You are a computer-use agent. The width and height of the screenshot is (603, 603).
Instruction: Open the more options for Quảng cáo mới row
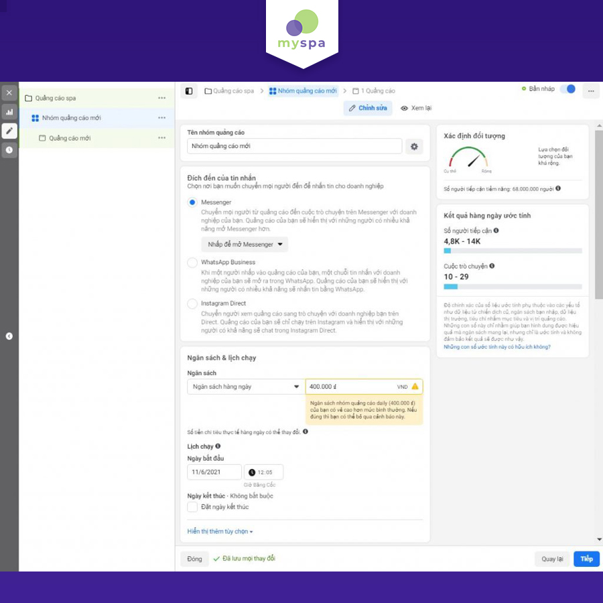pos(162,137)
